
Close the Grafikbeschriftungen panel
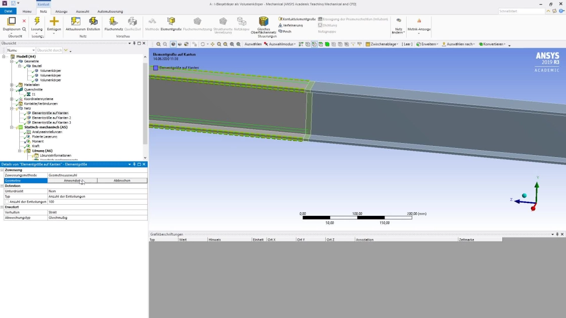coord(562,234)
